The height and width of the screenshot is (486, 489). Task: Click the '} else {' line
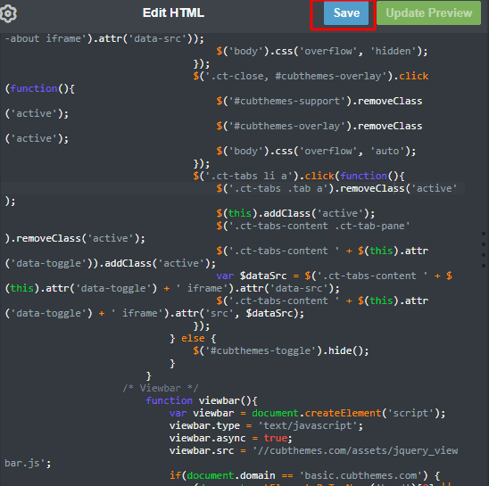[193, 338]
